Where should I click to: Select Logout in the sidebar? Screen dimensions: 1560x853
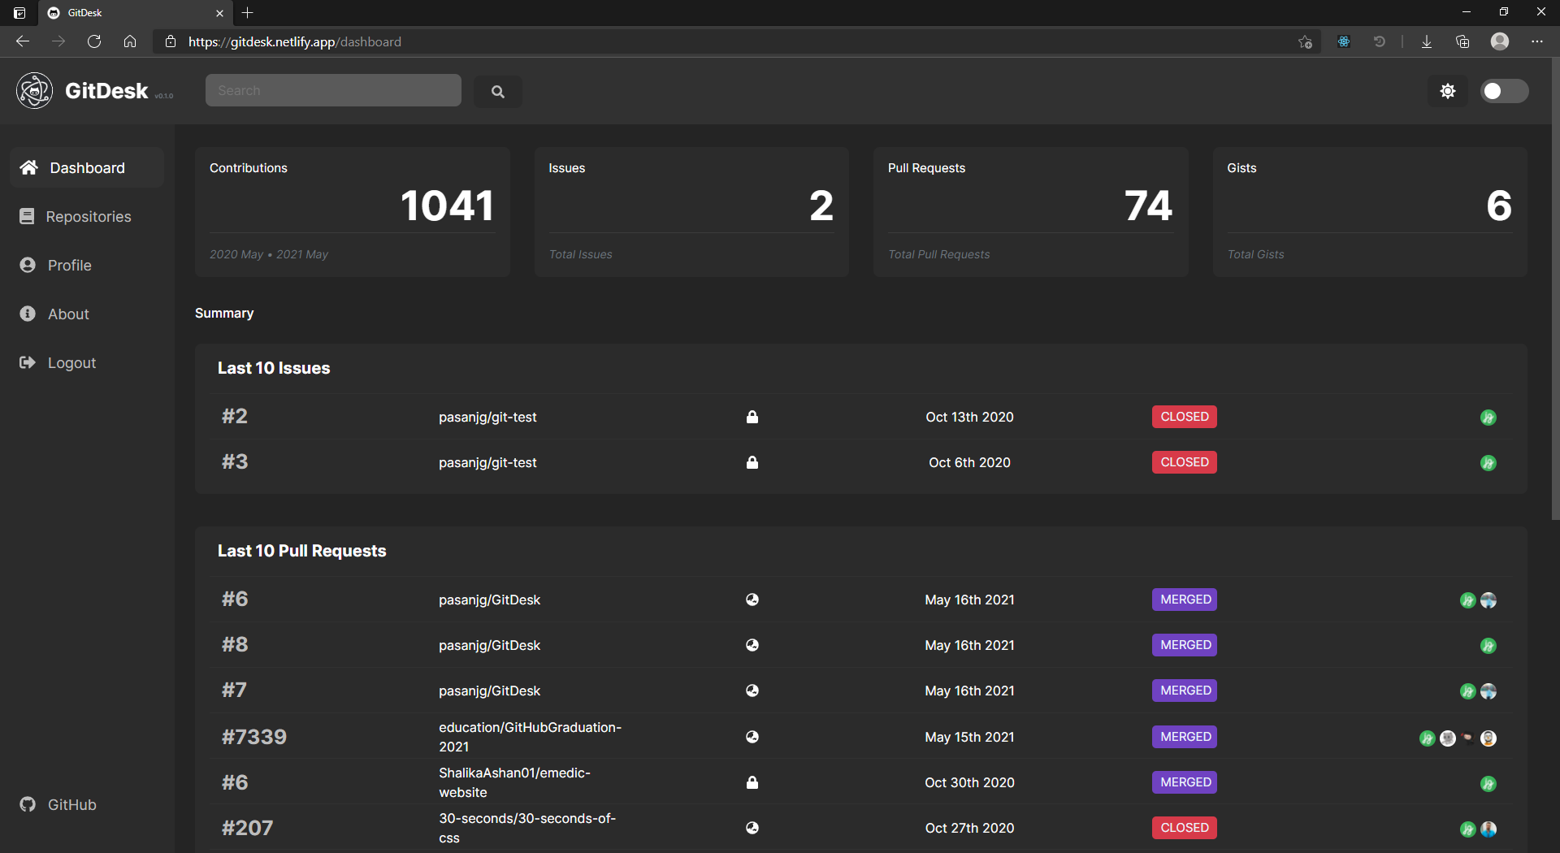point(87,362)
